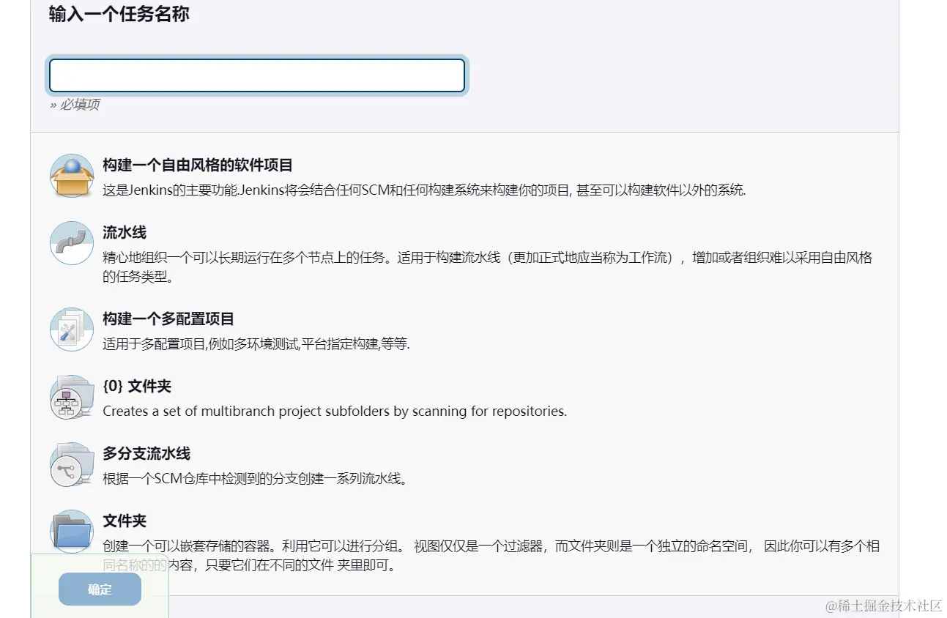Viewport: 947px width, 618px height.
Task: Click the 确定 confirm button
Action: (99, 589)
